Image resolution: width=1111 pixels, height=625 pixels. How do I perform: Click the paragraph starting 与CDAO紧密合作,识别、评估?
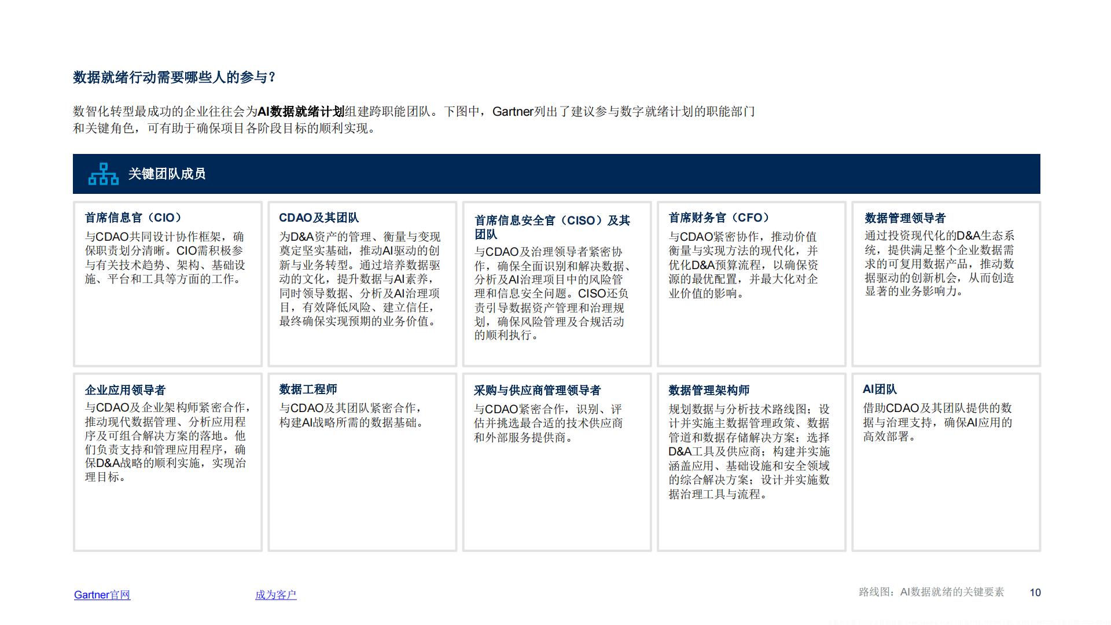pos(548,424)
